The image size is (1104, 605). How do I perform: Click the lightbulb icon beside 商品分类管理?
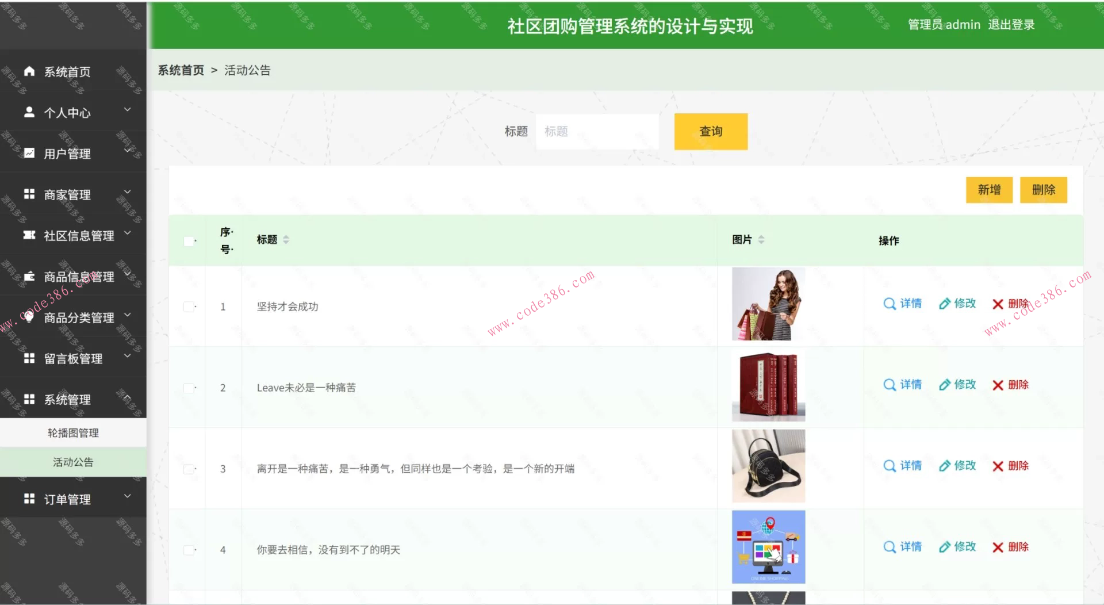coord(29,317)
